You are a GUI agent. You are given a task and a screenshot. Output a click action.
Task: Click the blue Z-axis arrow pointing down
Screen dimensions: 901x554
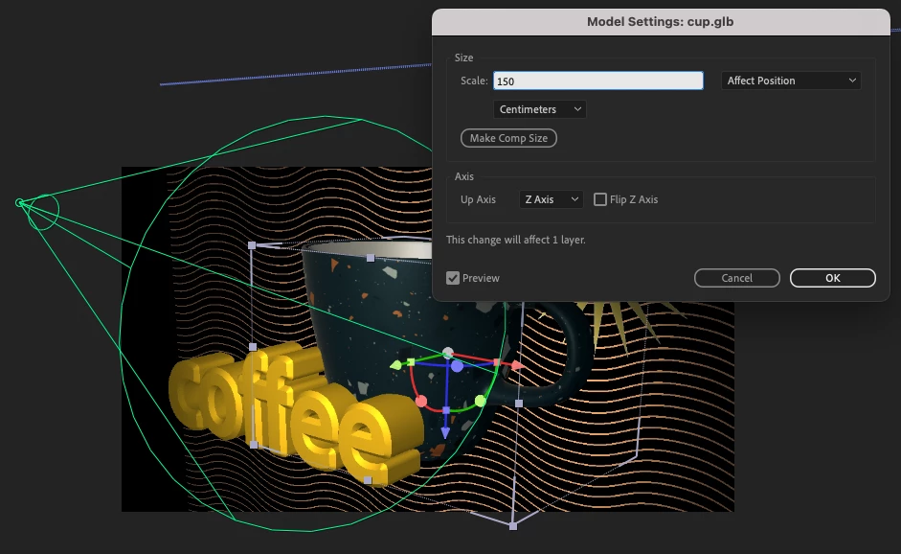(445, 432)
